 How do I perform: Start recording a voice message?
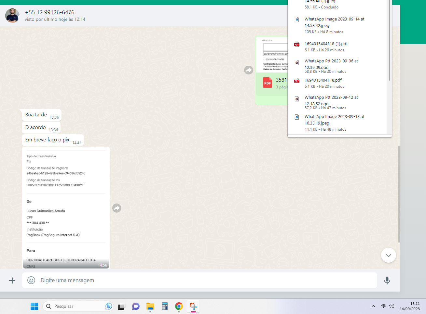coord(387,280)
